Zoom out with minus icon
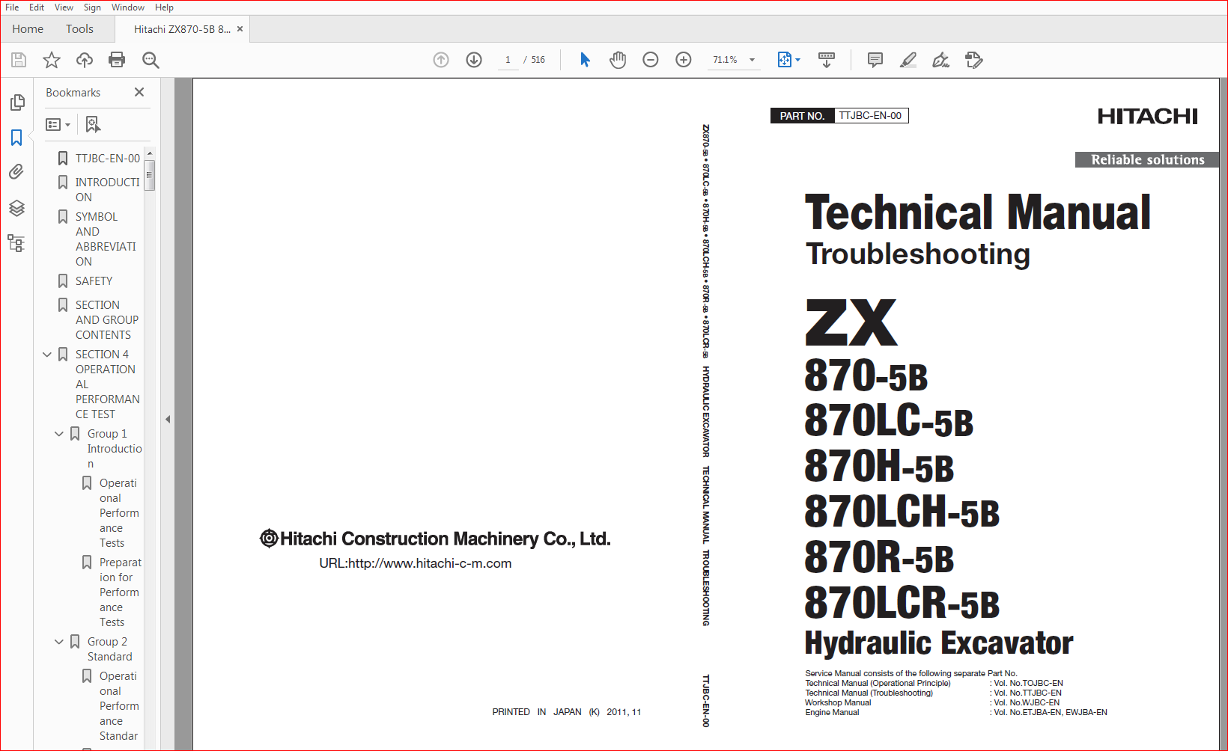The image size is (1228, 751). pos(651,60)
